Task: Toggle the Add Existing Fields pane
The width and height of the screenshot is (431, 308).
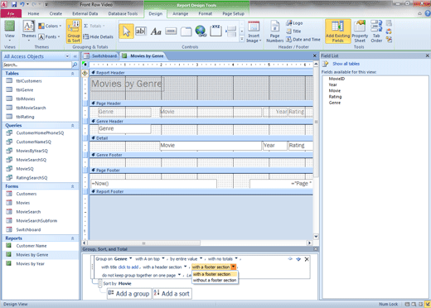Action: coord(337,31)
